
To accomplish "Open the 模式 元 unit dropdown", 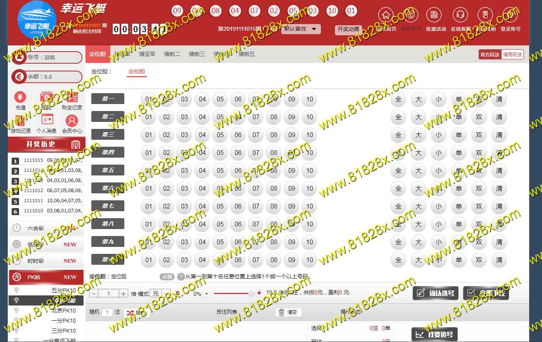I will point(161,294).
